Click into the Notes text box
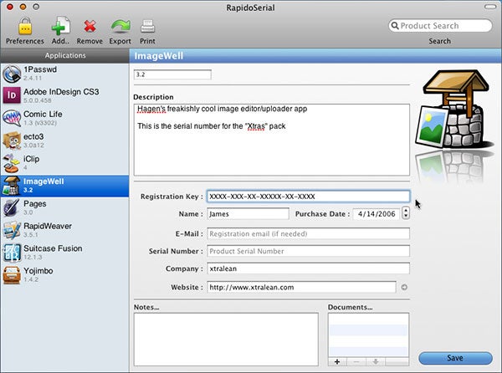 [226, 340]
